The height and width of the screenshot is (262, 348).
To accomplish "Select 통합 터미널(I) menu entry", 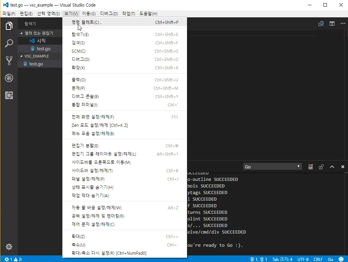I will click(125, 105).
